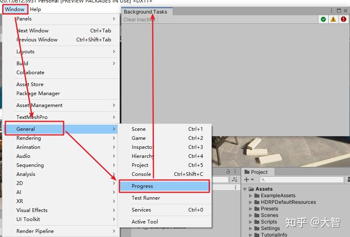350x237 pixels.
Task: Switch to the Background Tasks tab
Action: 146,11
